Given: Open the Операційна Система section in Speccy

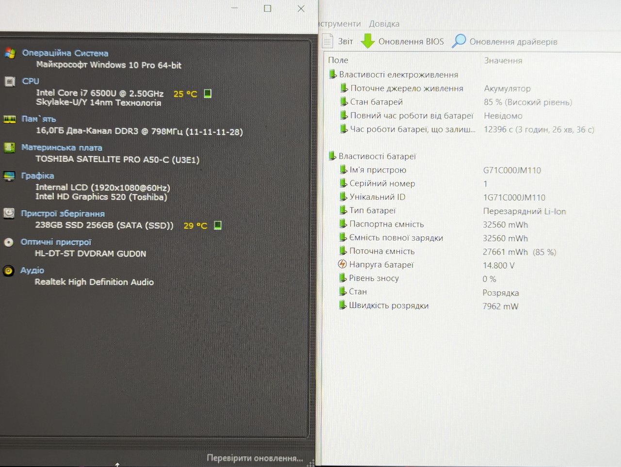Looking at the screenshot, I should tap(65, 53).
